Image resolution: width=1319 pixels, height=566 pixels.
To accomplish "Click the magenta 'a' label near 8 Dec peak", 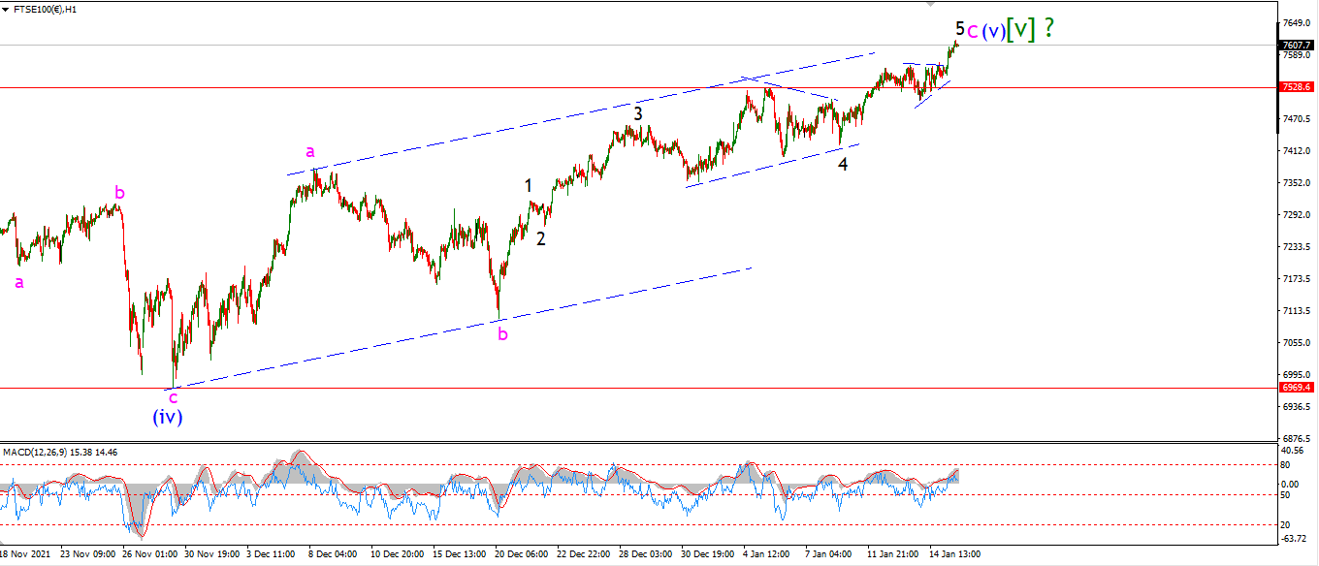I will (x=310, y=151).
